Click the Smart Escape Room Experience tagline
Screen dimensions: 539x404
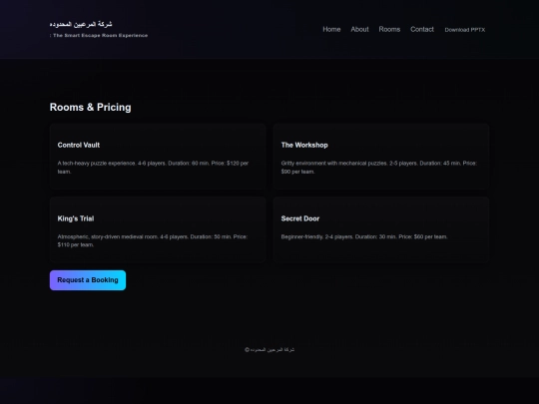click(99, 35)
